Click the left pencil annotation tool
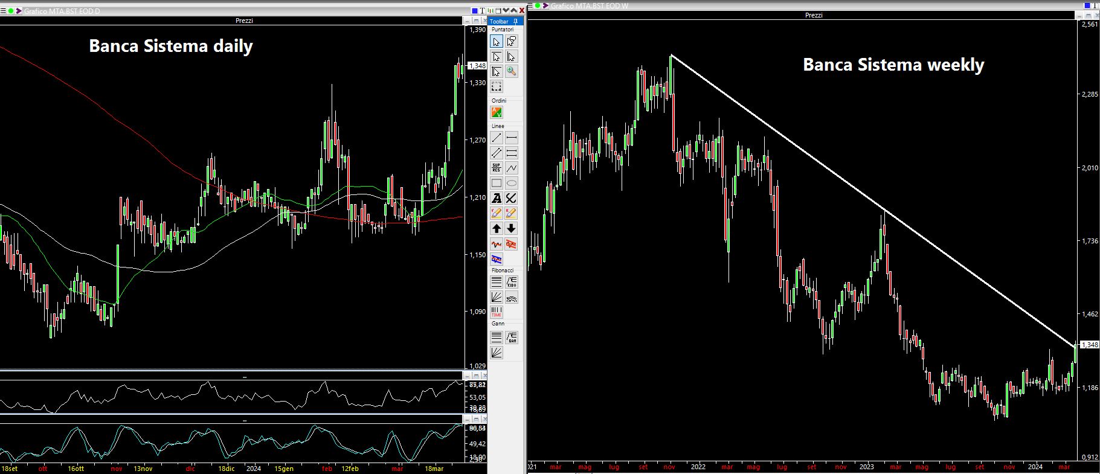 coord(496,213)
